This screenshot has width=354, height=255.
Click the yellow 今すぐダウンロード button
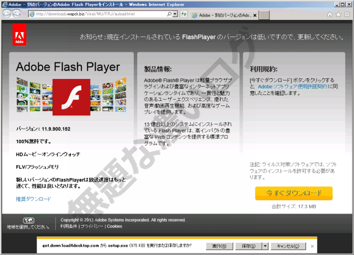(294, 193)
